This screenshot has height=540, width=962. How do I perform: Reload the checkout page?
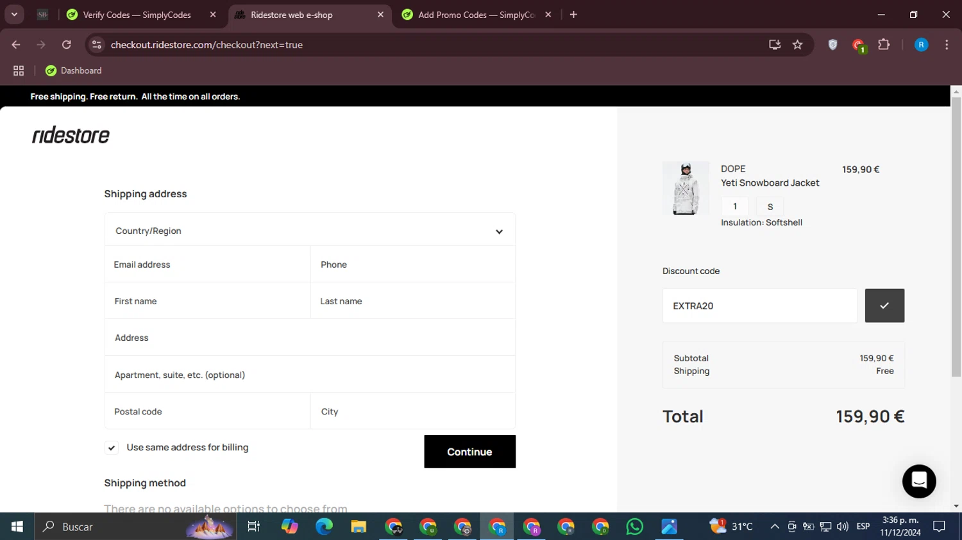pyautogui.click(x=67, y=45)
